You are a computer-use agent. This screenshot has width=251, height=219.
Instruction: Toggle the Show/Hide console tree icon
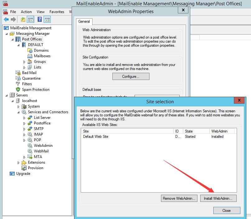tap(31, 20)
